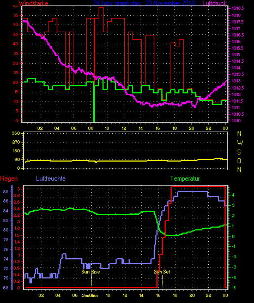Image resolution: width=254 pixels, height=303 pixels.
Task: Click hour 22 on the wind chart axis
Action: 208,128
